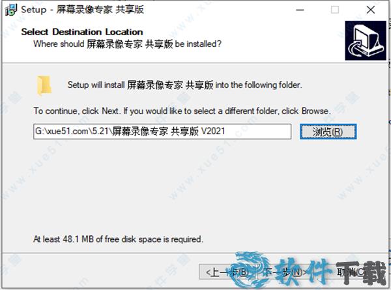Continue with the 下一步(N) button
The width and height of the screenshot is (391, 290).
point(285,272)
